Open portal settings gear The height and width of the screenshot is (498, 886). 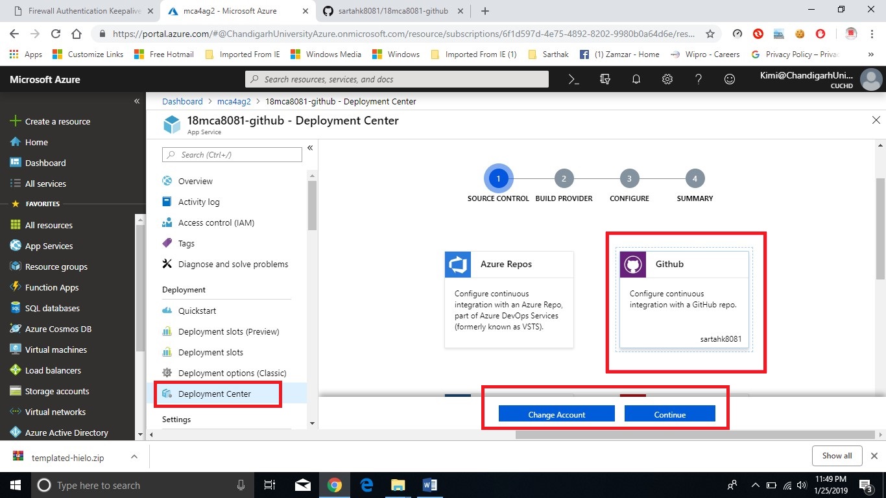[667, 79]
